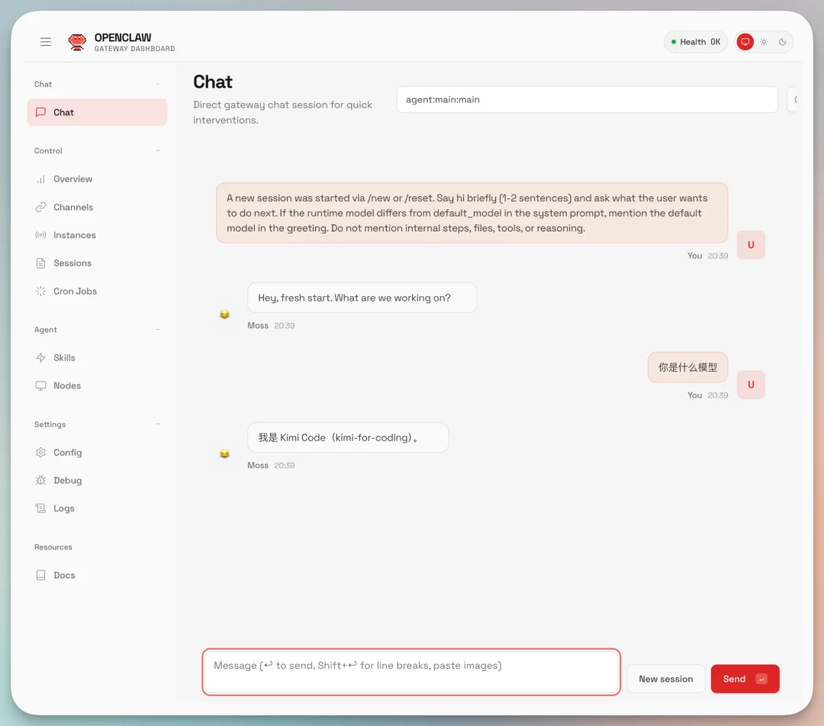This screenshot has width=824, height=726.
Task: Click the agent:main:main session selector
Action: [586, 99]
